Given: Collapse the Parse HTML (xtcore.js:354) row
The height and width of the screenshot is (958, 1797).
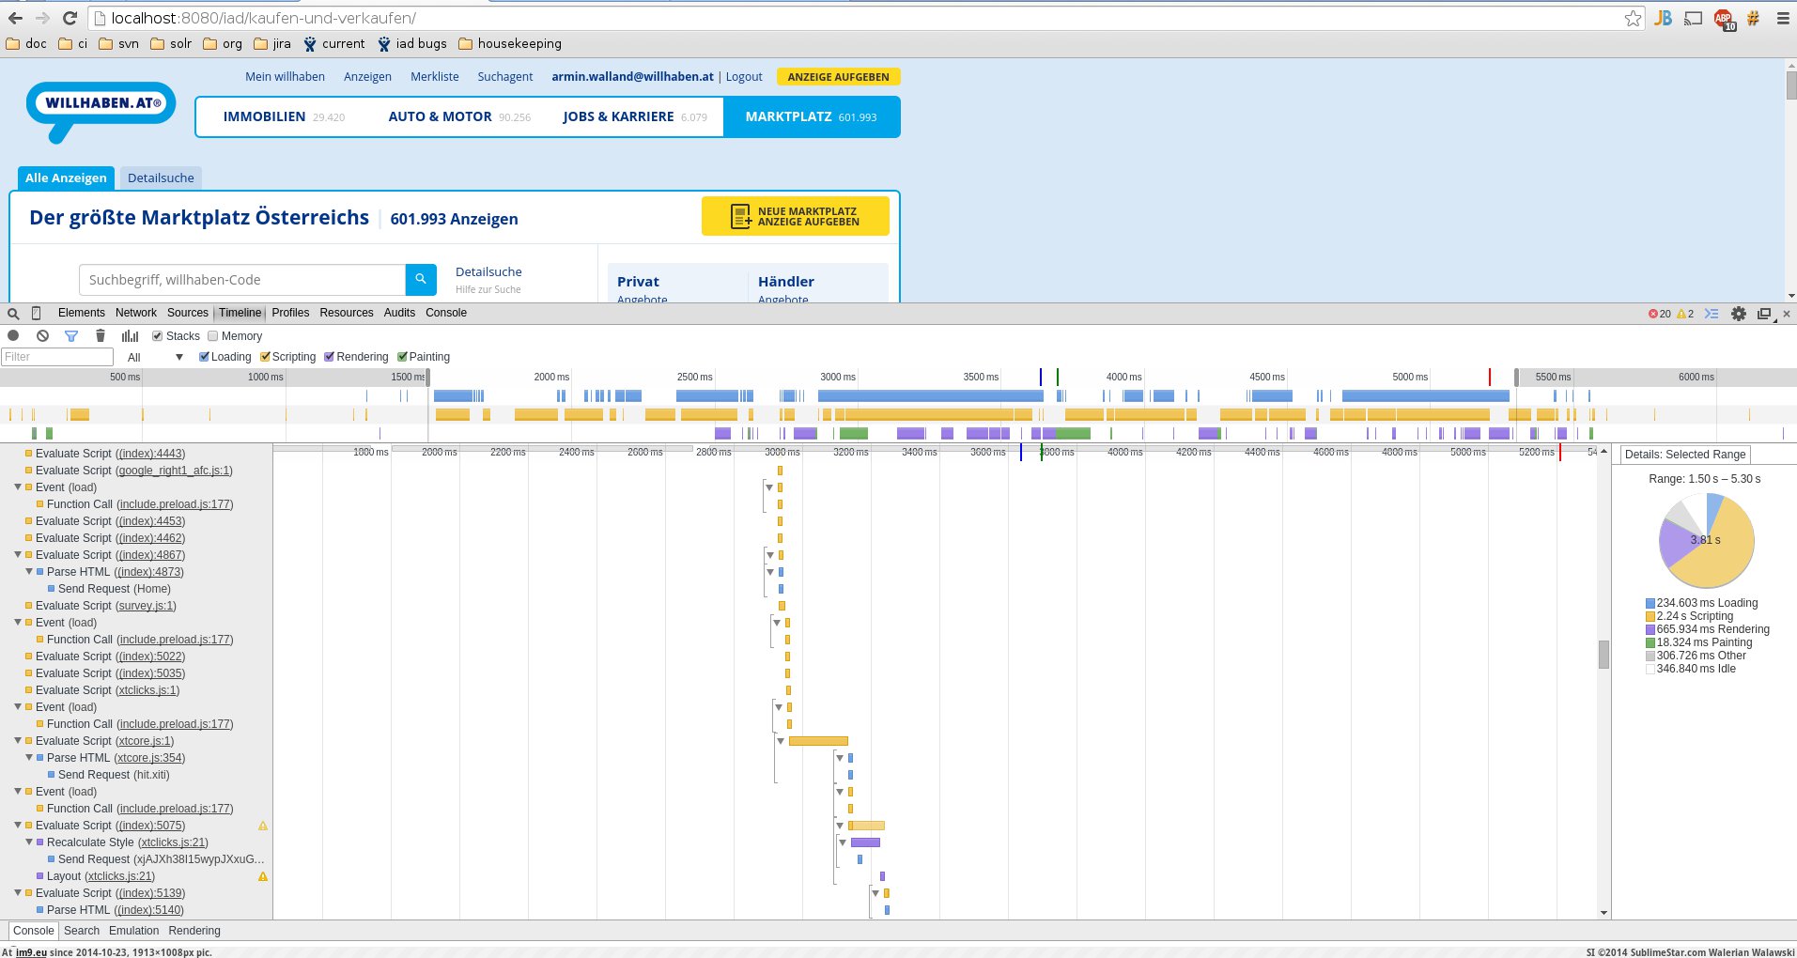Looking at the screenshot, I should (29, 758).
